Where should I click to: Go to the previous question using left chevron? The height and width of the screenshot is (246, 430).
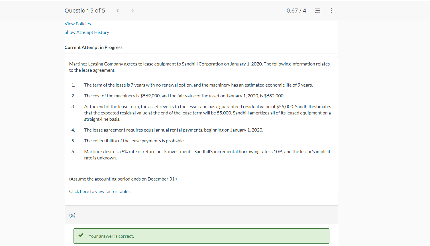[x=117, y=10]
